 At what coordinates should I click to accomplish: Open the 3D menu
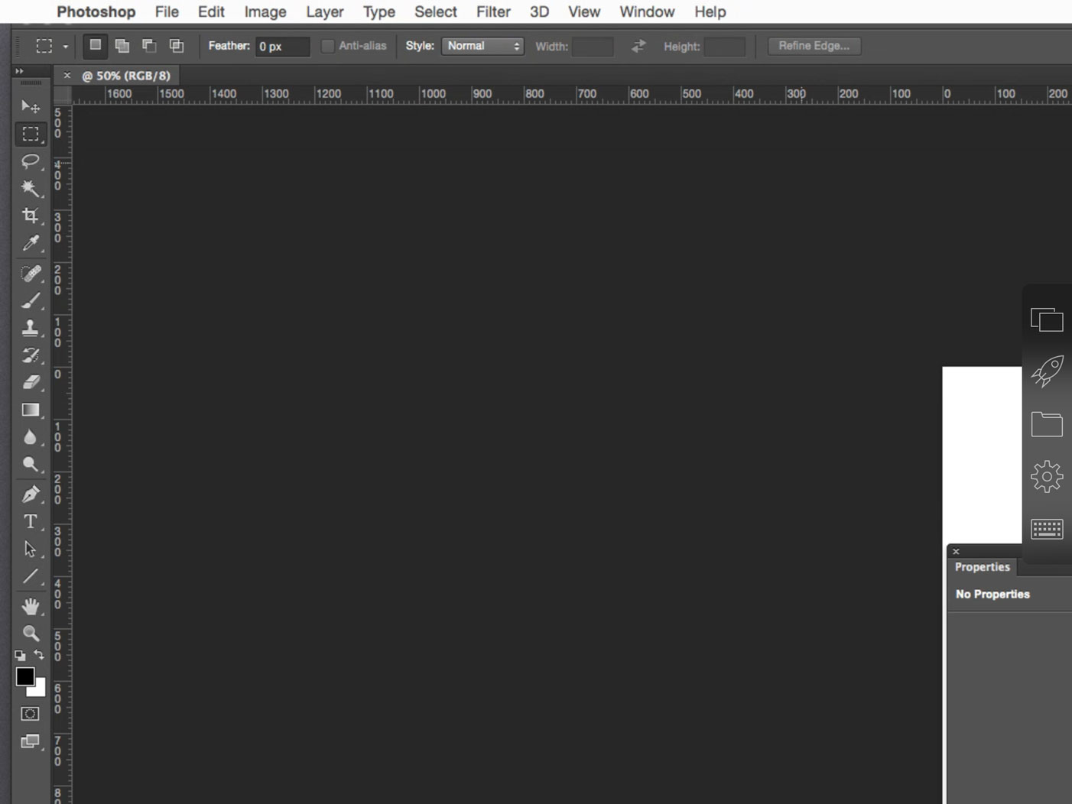click(x=540, y=11)
